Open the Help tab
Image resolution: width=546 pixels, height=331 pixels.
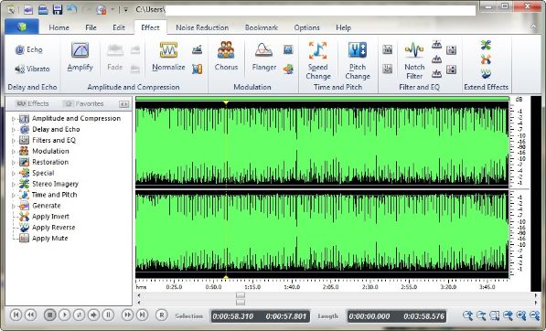click(x=343, y=27)
